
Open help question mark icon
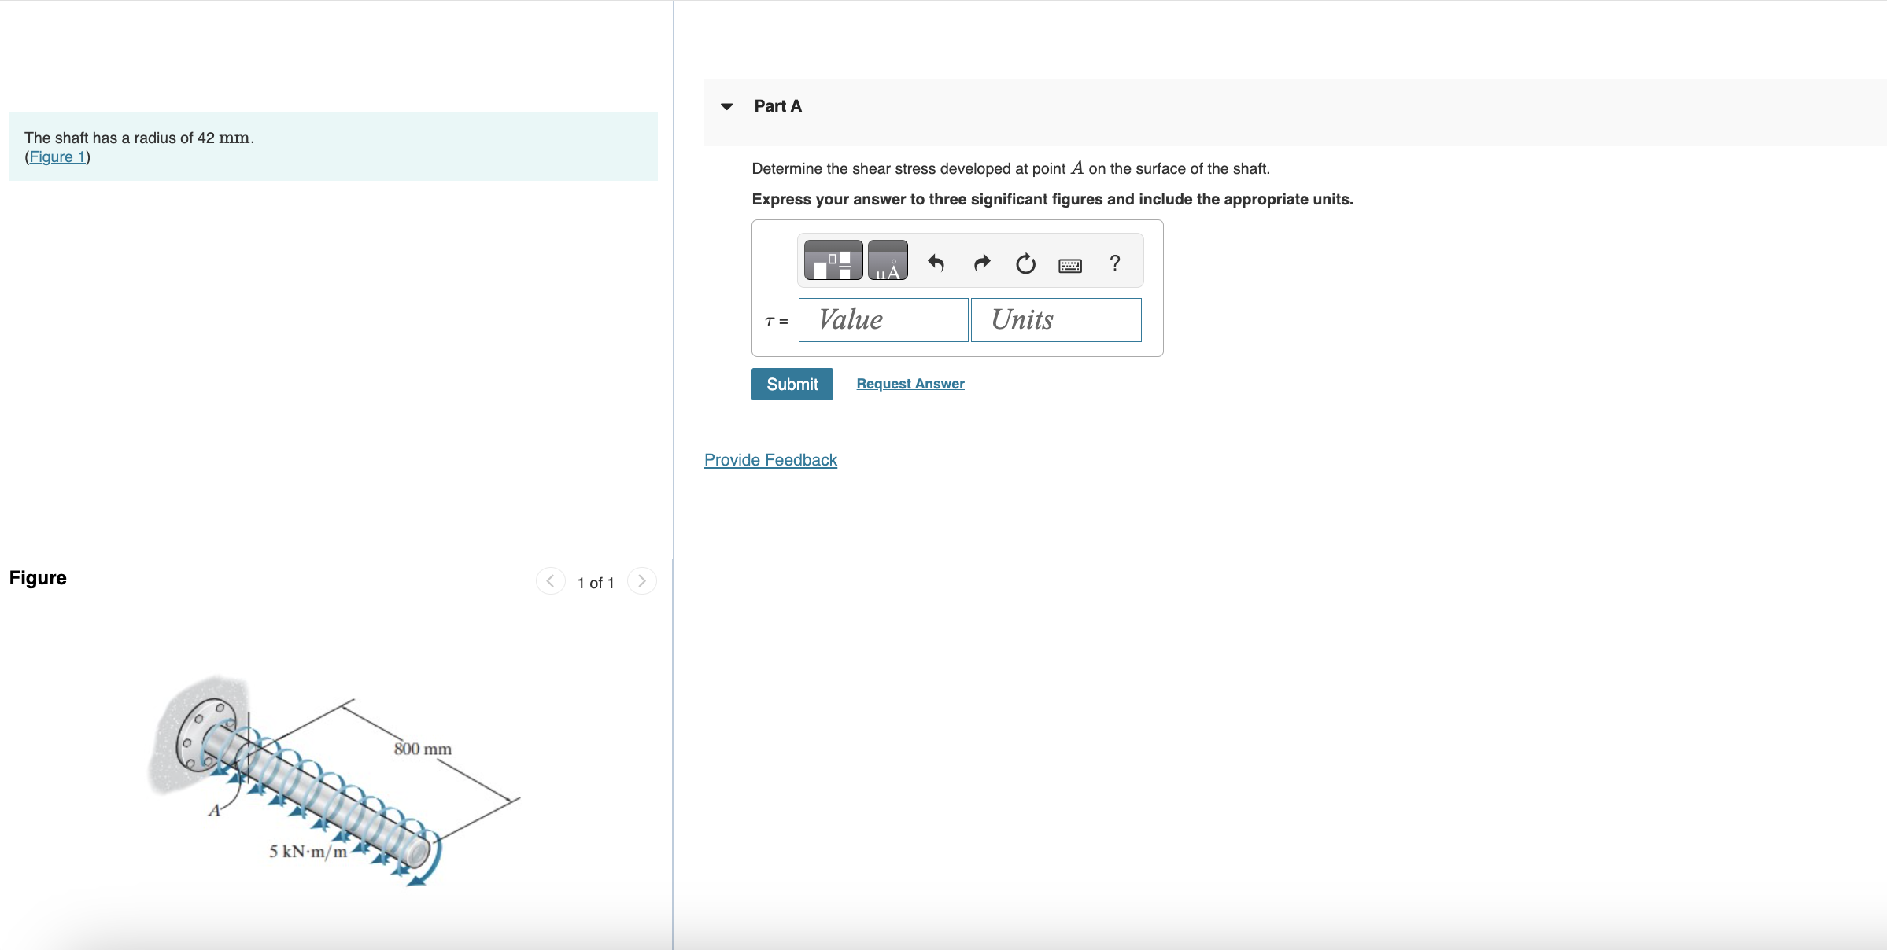click(x=1114, y=263)
